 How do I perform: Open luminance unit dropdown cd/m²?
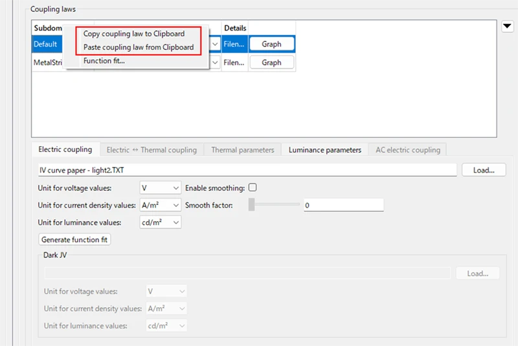coord(160,222)
